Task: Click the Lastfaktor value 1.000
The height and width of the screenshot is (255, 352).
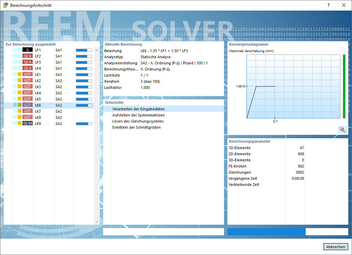Action: click(145, 87)
